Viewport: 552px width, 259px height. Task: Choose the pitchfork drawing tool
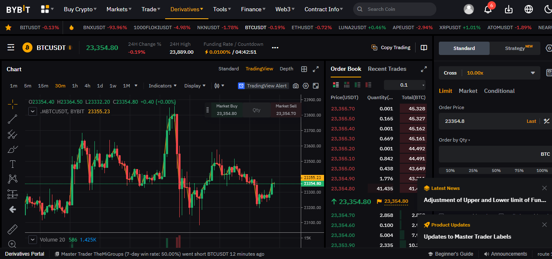click(x=12, y=134)
